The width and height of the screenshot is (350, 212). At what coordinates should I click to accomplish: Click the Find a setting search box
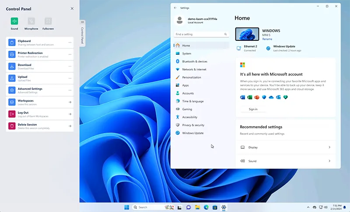(199, 34)
